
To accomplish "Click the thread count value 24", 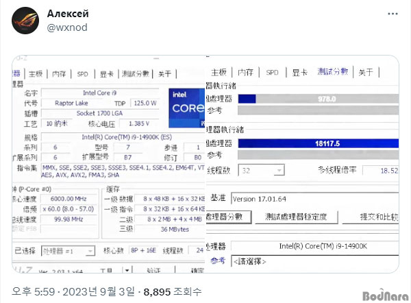I will (x=197, y=250).
